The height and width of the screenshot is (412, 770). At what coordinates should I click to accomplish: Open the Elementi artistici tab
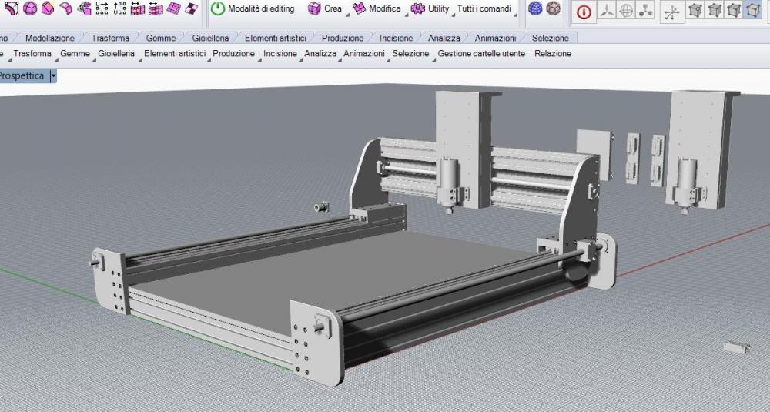tap(275, 38)
